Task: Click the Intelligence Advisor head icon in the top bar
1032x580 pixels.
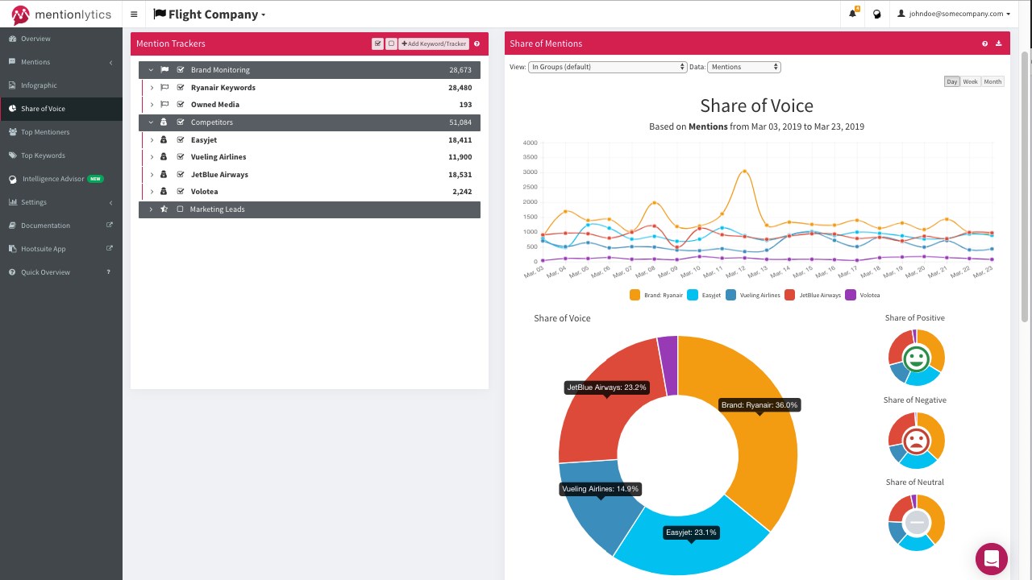Action: [877, 14]
